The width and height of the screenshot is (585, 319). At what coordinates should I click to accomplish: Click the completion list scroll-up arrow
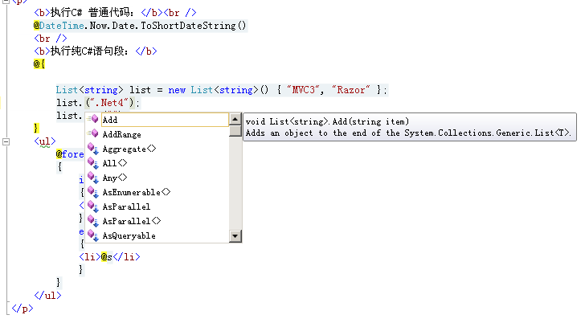(x=235, y=120)
